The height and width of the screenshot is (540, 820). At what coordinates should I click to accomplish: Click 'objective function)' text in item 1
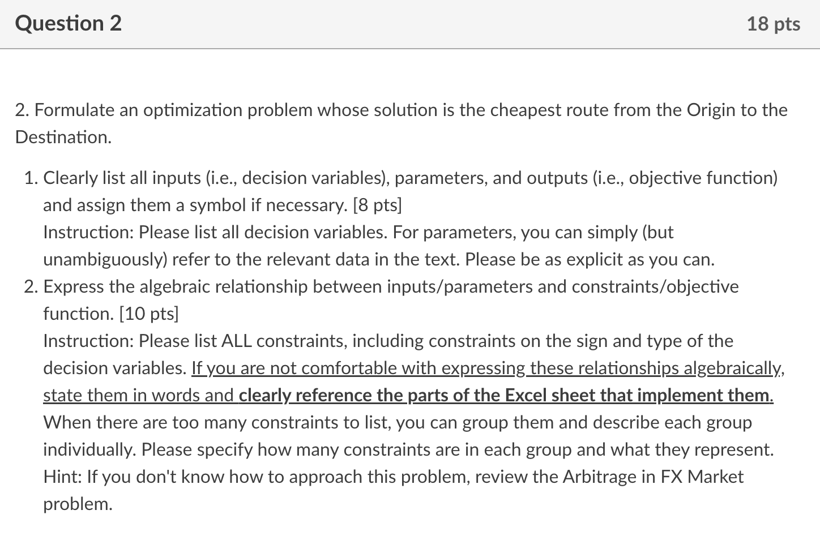pyautogui.click(x=703, y=178)
